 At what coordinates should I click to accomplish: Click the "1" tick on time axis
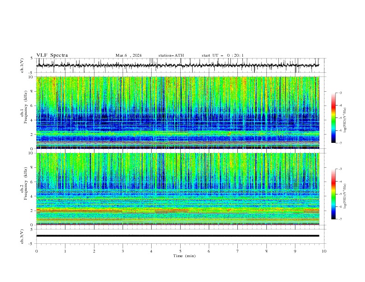pos(65,251)
